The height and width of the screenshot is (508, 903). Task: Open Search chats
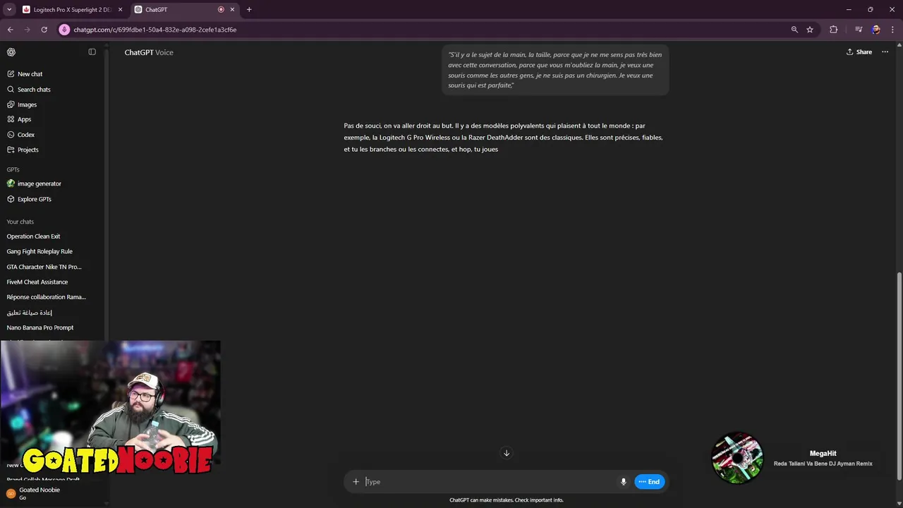pyautogui.click(x=34, y=90)
